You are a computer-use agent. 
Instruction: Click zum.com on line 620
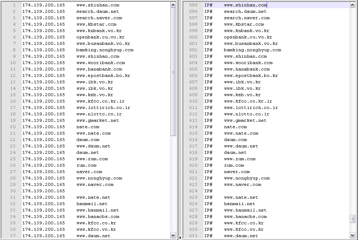coord(234,165)
